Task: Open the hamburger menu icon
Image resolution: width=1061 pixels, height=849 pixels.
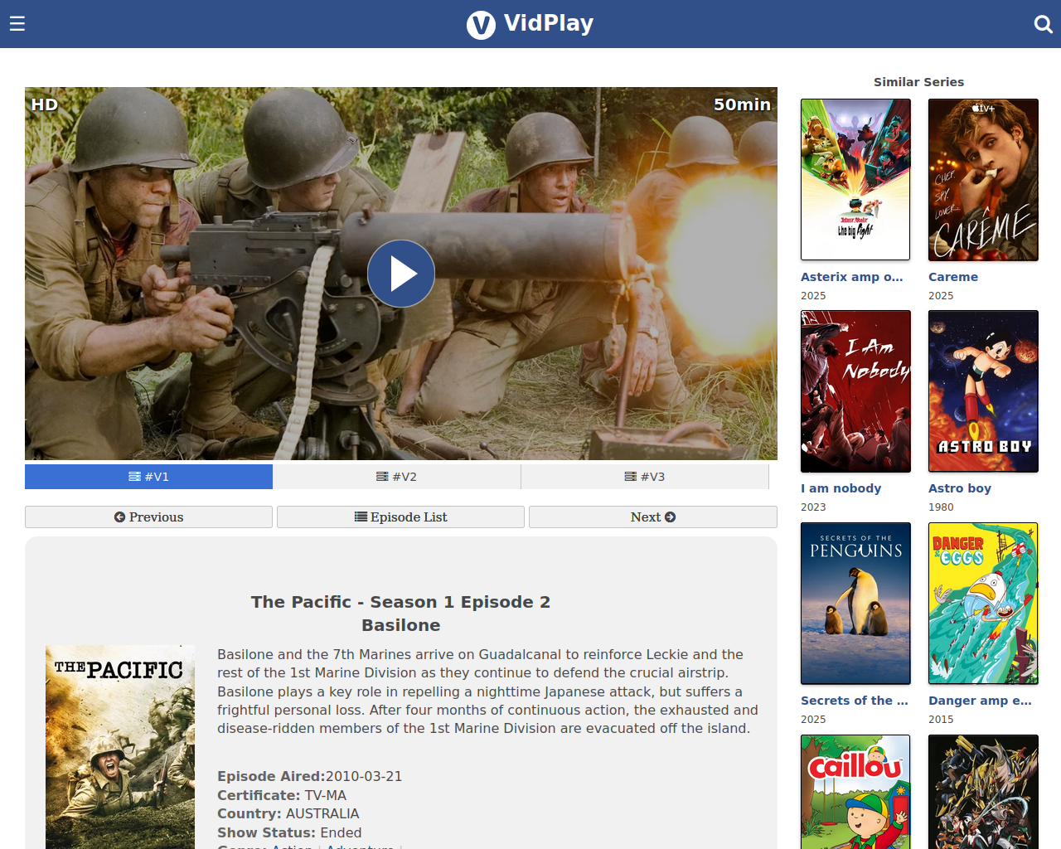Action: point(17,23)
